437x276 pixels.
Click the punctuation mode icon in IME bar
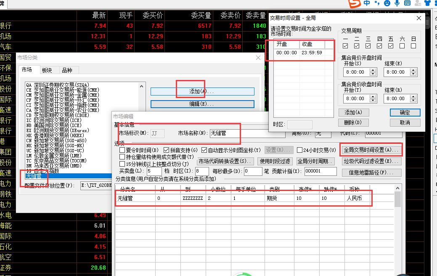point(377,3)
